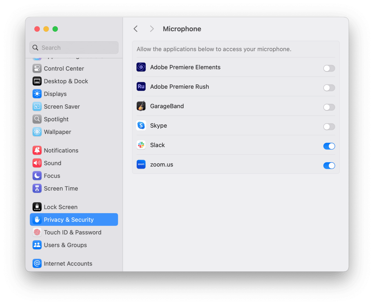374x305 pixels.
Task: Enable microphone for Adobe Premiere Elements
Action: [329, 68]
